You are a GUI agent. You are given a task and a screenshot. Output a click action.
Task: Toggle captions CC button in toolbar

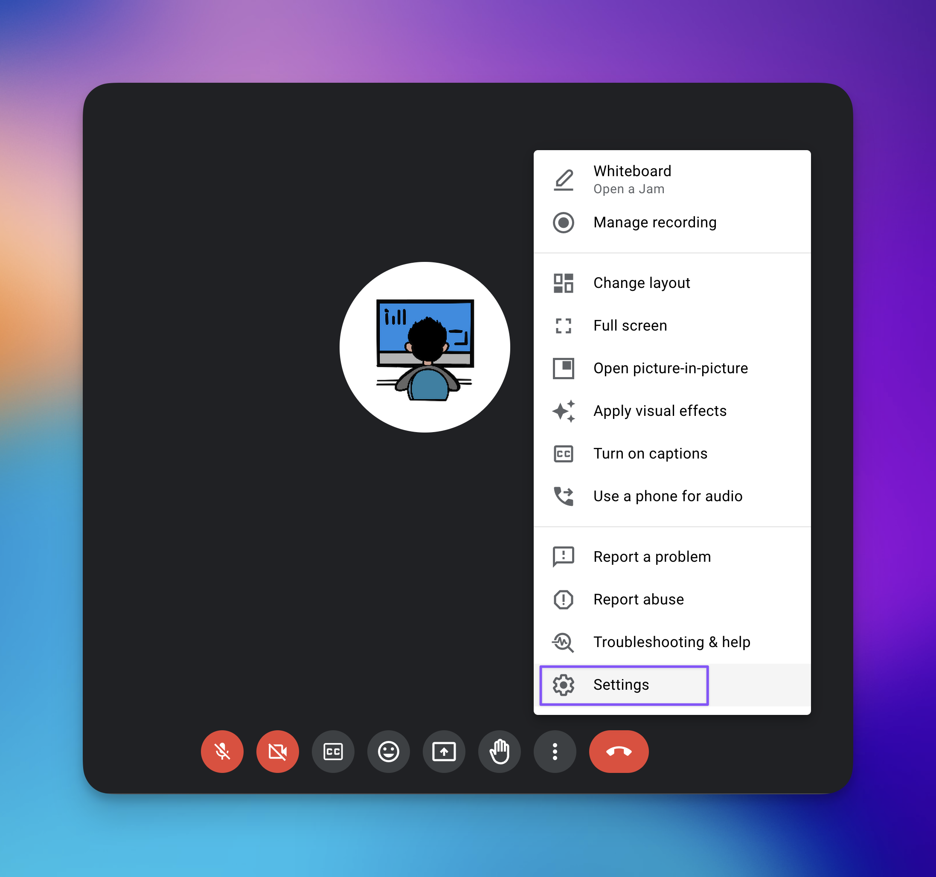tap(333, 751)
